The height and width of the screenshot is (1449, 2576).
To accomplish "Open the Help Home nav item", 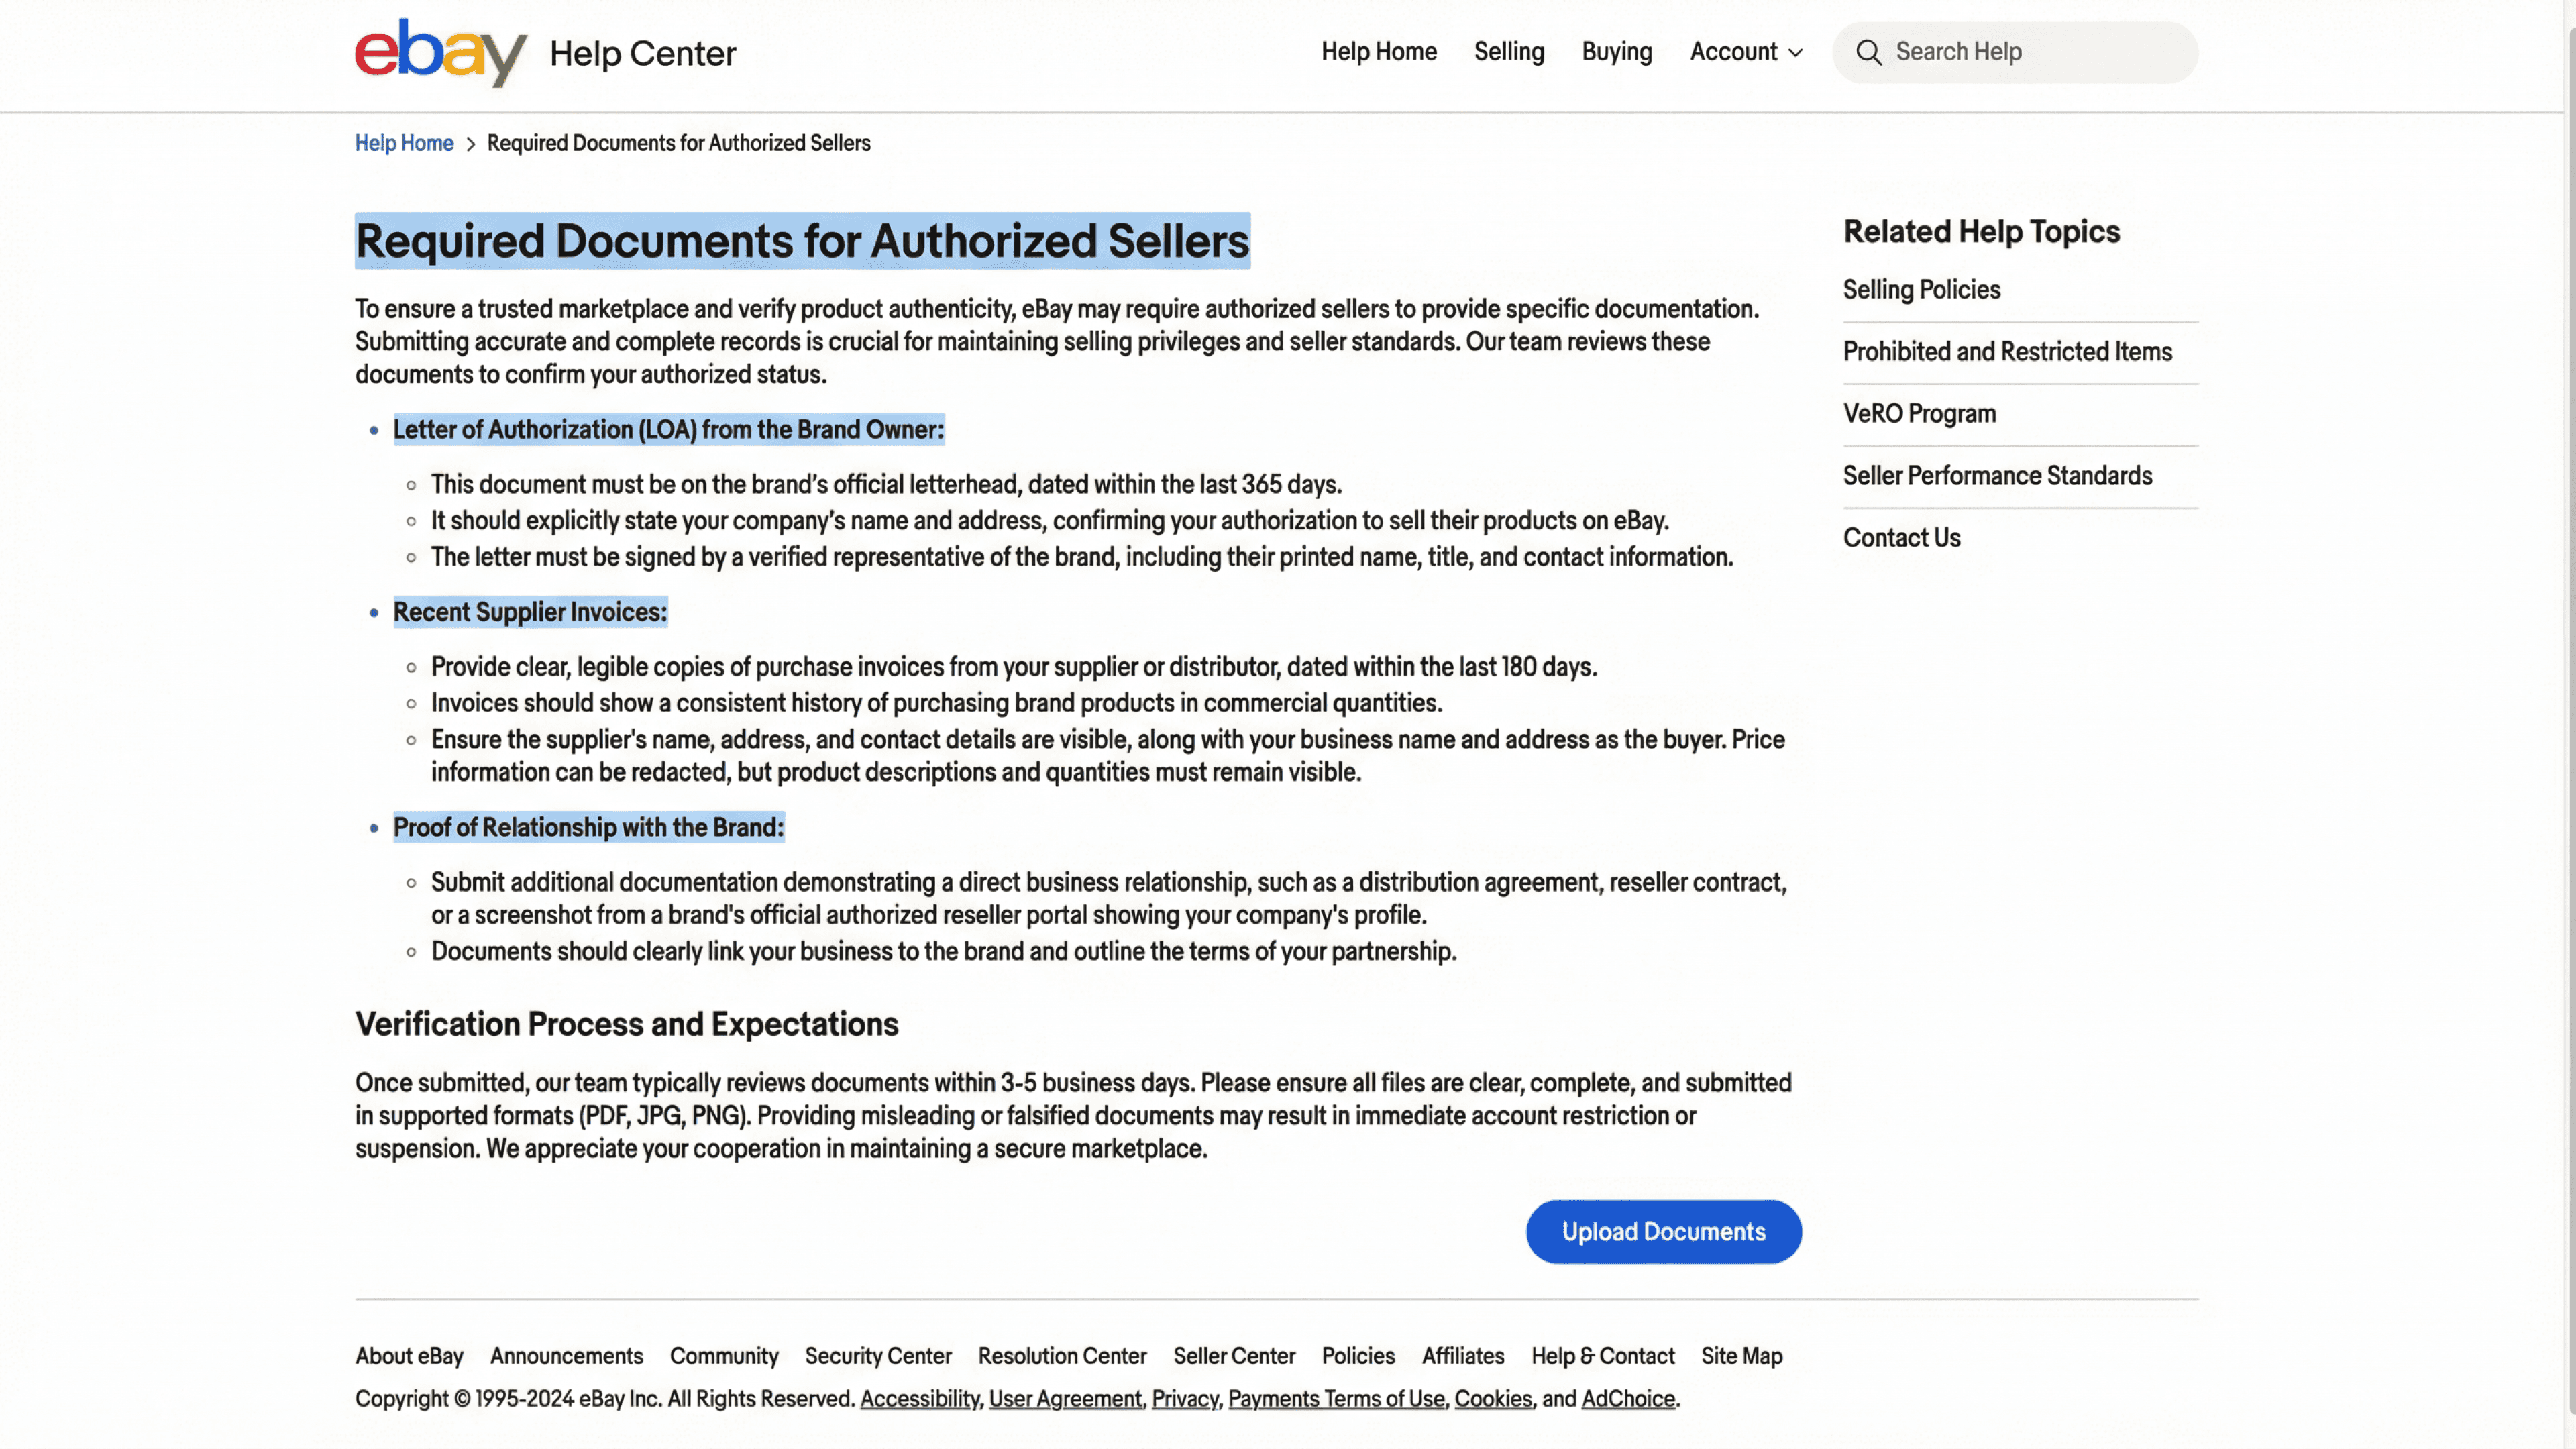I will click(x=1378, y=52).
